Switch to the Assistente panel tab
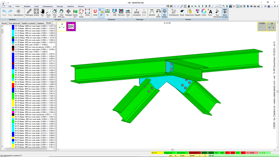This screenshot has height=157, width=279. click(41, 23)
